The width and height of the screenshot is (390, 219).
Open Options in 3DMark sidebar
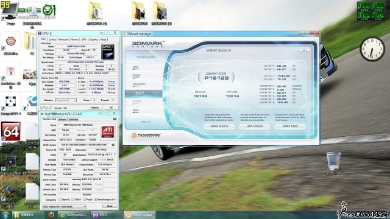tap(136, 75)
